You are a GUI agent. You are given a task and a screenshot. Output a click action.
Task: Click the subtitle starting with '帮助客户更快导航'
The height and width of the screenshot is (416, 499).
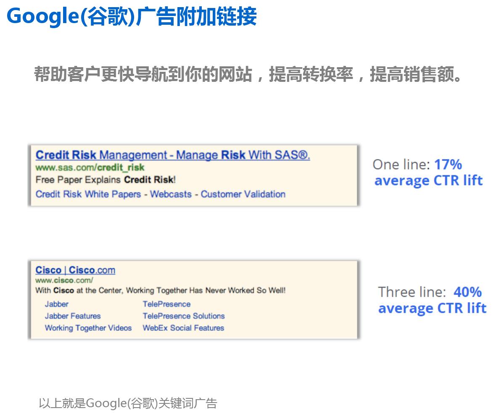248,74
